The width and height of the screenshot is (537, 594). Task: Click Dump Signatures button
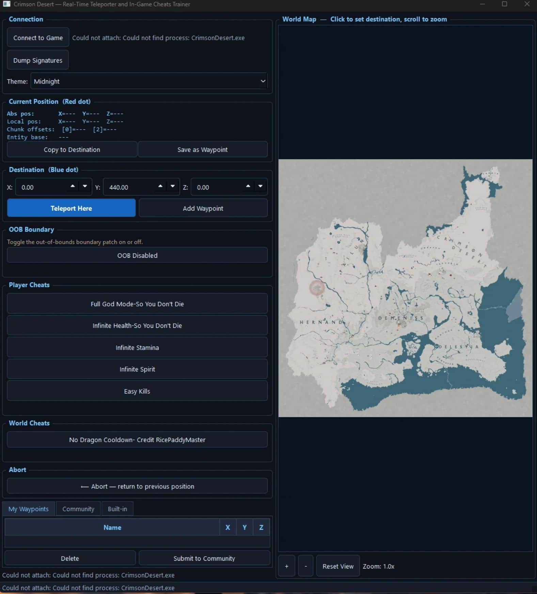coord(38,60)
